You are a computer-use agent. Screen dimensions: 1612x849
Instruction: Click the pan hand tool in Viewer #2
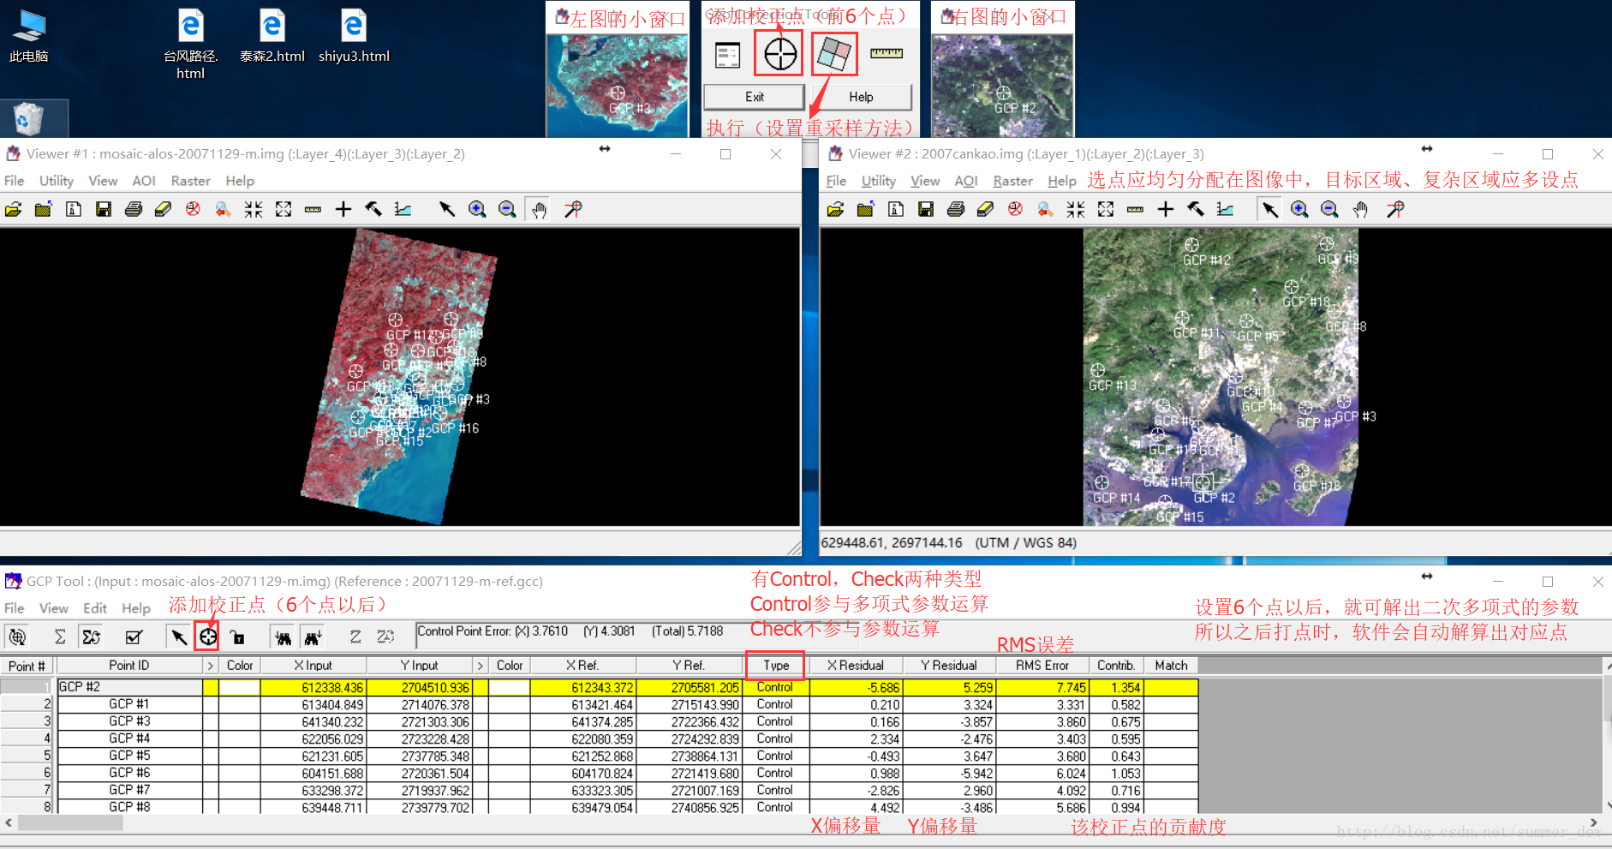1360,209
